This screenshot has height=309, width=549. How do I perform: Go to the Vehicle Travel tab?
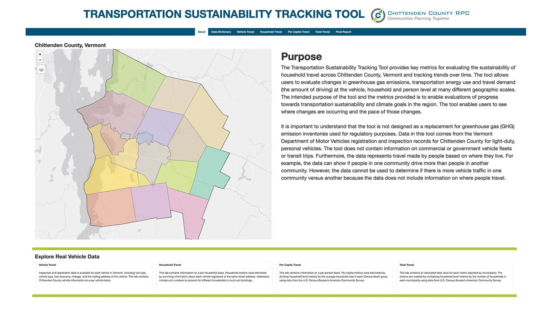[245, 32]
